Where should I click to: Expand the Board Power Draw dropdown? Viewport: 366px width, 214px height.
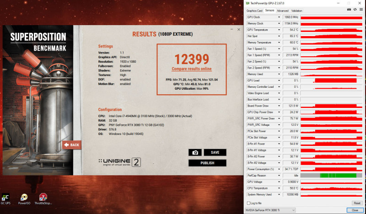pos(279,106)
